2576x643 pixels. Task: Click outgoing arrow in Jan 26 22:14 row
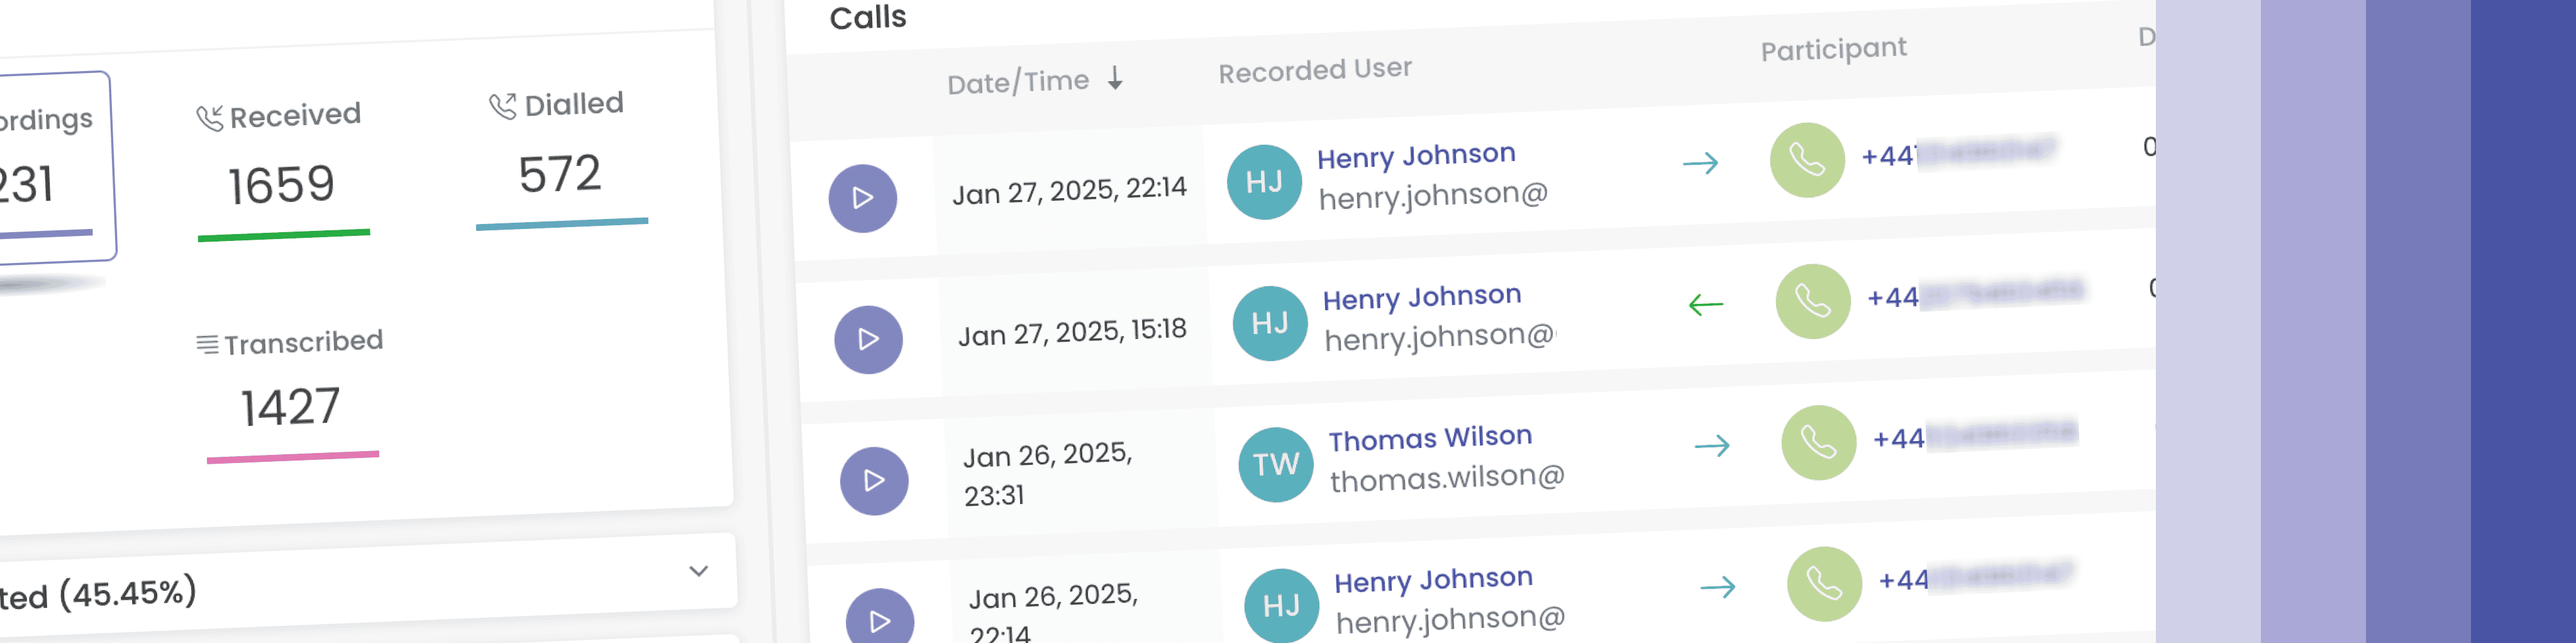coord(1718,587)
